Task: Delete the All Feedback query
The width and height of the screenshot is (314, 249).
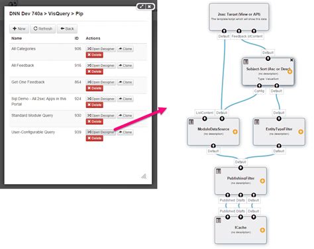Action: coord(95,72)
